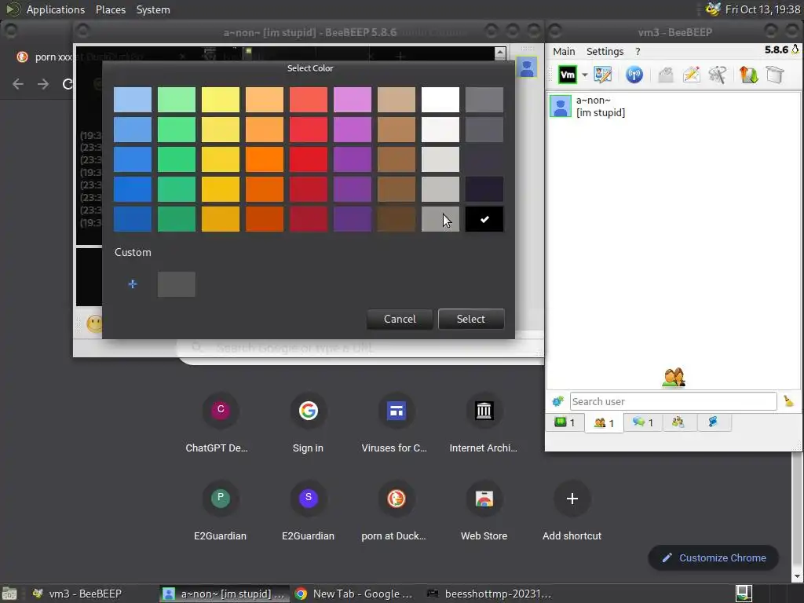
Task: Click the broom icon right of Search user
Action: 788,401
